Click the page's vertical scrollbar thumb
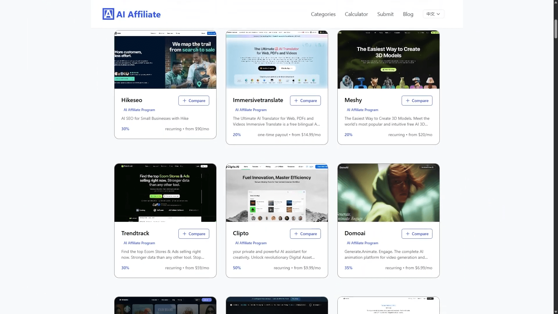 [556, 29]
